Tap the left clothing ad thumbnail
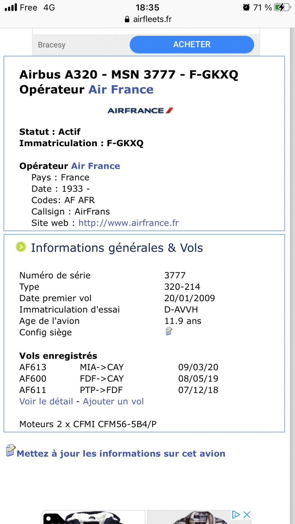The width and height of the screenshot is (295, 524). pyautogui.click(x=93, y=517)
